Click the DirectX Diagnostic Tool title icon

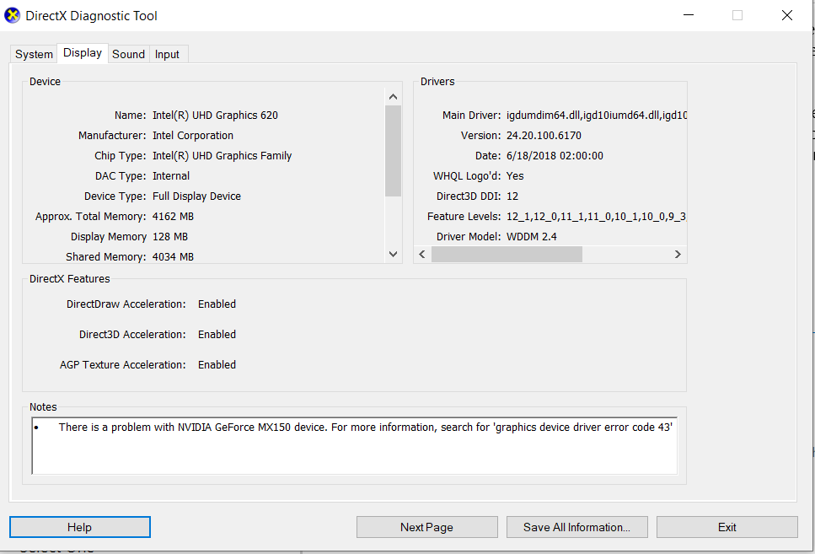[12, 16]
